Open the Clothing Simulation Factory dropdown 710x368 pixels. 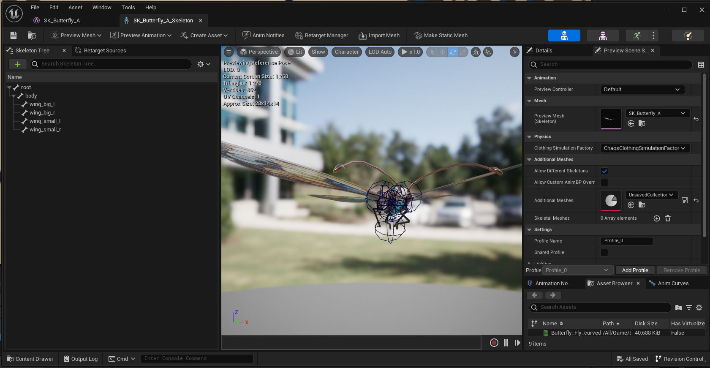(645, 148)
